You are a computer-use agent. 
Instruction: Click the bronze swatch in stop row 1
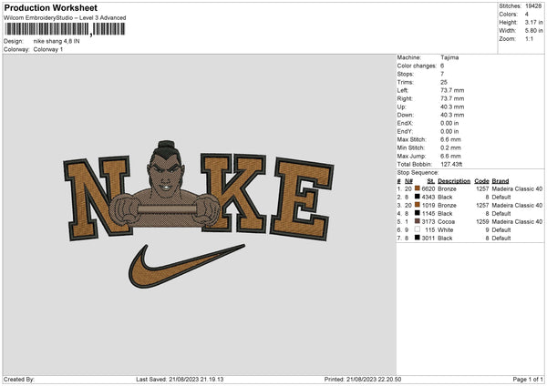pos(418,188)
